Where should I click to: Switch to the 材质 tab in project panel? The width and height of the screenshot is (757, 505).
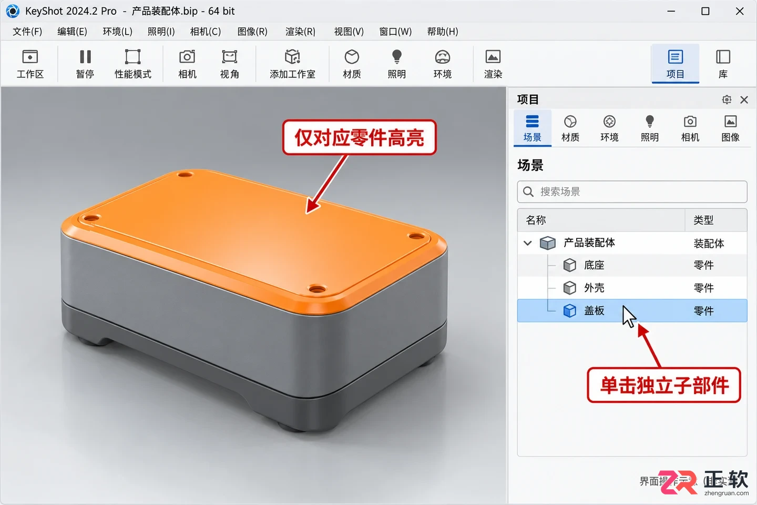pyautogui.click(x=570, y=128)
